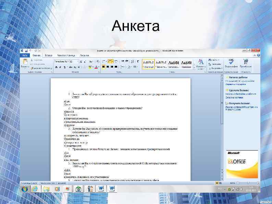
Task: Toggle the Align Right button
Action: (112, 67)
